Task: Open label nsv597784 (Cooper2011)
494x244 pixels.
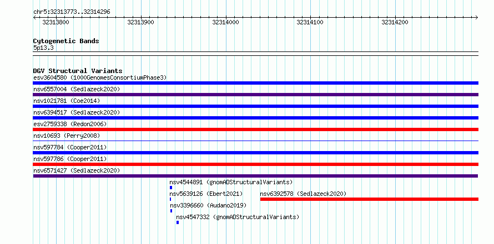Action: click(x=70, y=147)
